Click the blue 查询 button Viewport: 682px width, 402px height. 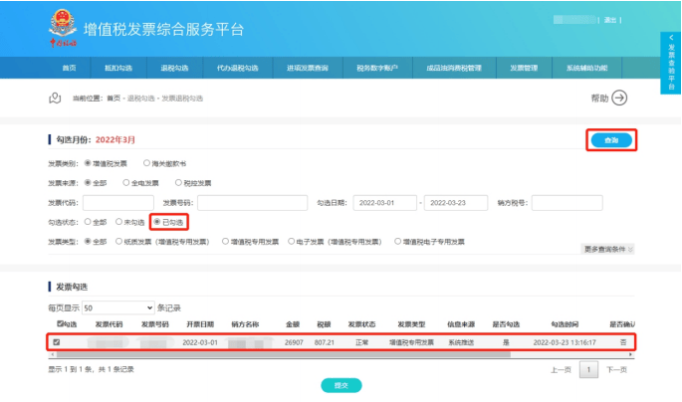click(610, 140)
